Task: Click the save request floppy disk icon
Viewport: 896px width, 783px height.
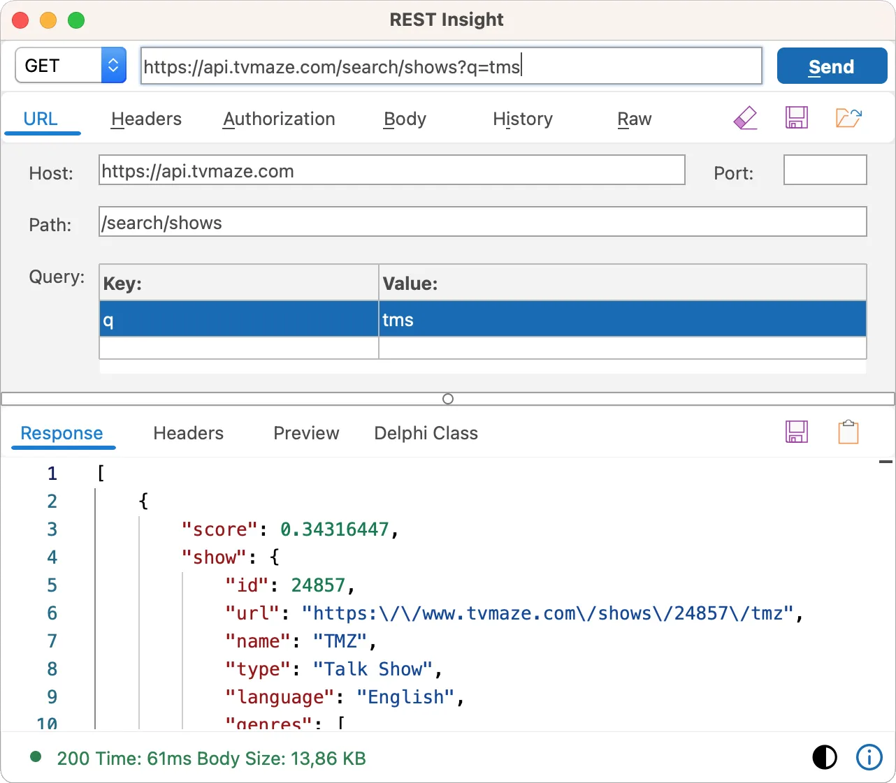Action: pos(796,118)
